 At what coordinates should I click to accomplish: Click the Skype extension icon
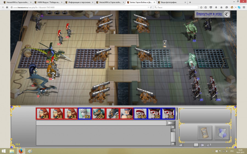pyautogui.click(x=239, y=7)
